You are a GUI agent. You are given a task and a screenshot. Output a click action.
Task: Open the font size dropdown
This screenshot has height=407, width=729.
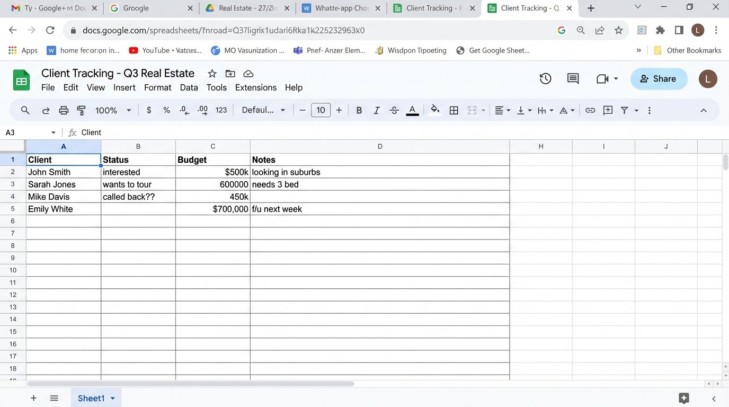coord(321,110)
